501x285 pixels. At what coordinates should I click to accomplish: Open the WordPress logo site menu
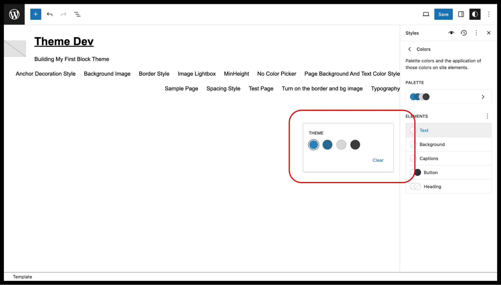pyautogui.click(x=14, y=14)
